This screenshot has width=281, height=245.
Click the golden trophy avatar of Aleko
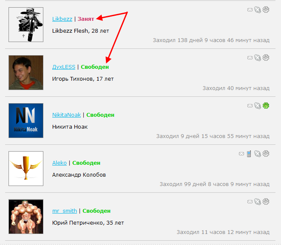[26, 169]
